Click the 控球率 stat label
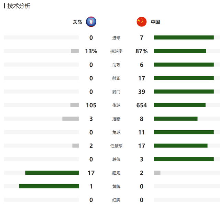 (x=116, y=51)
